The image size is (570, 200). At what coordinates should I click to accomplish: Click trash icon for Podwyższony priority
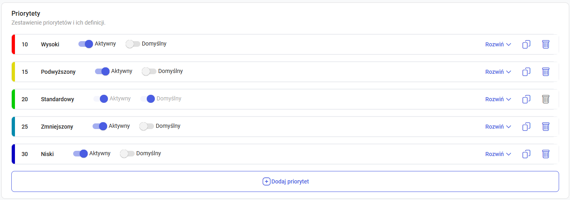click(x=545, y=72)
